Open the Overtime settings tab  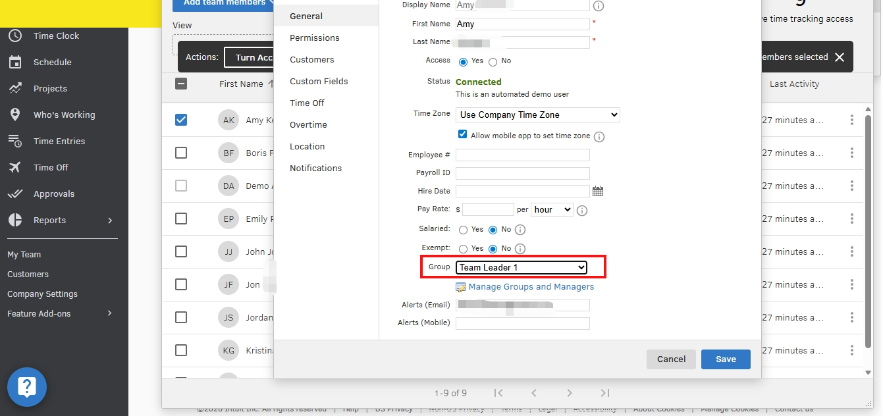(x=308, y=125)
